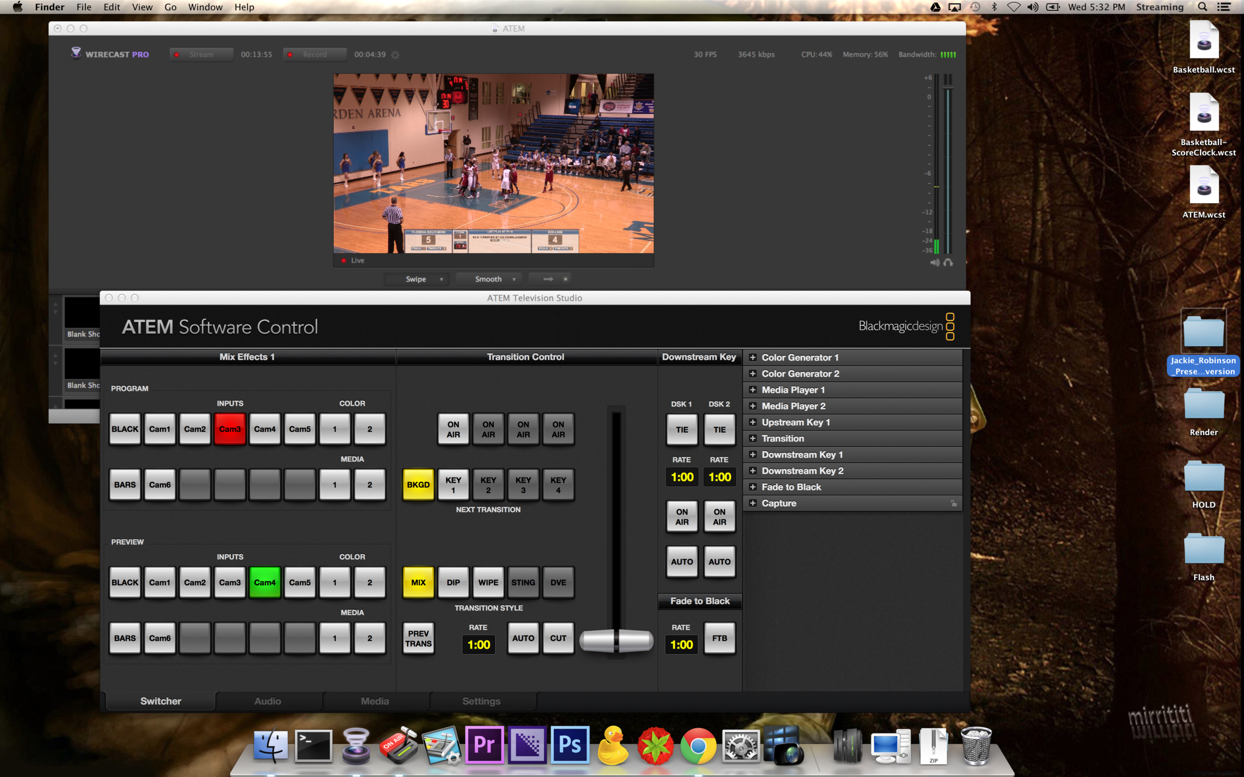
Task: Enable PREV TRANS preview transition
Action: [x=418, y=638]
